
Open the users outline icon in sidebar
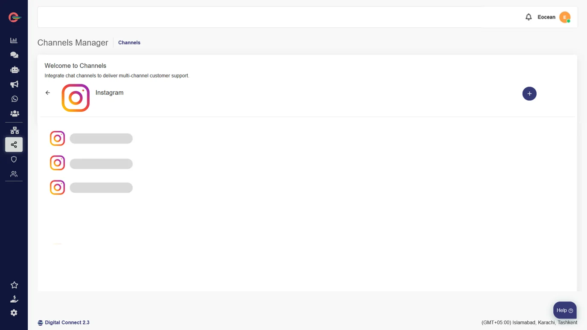click(x=14, y=174)
